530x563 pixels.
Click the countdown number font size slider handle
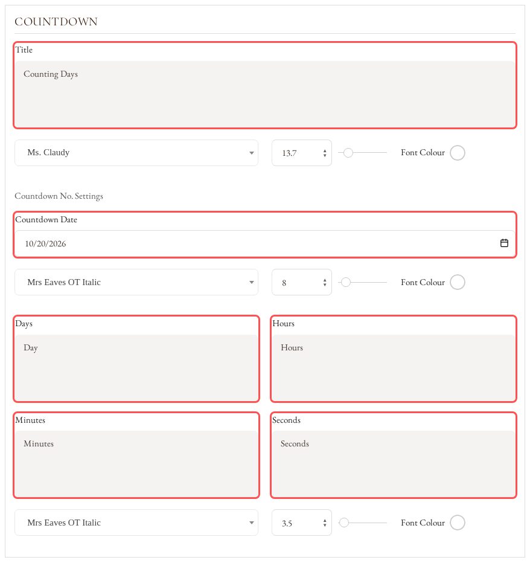coord(345,282)
